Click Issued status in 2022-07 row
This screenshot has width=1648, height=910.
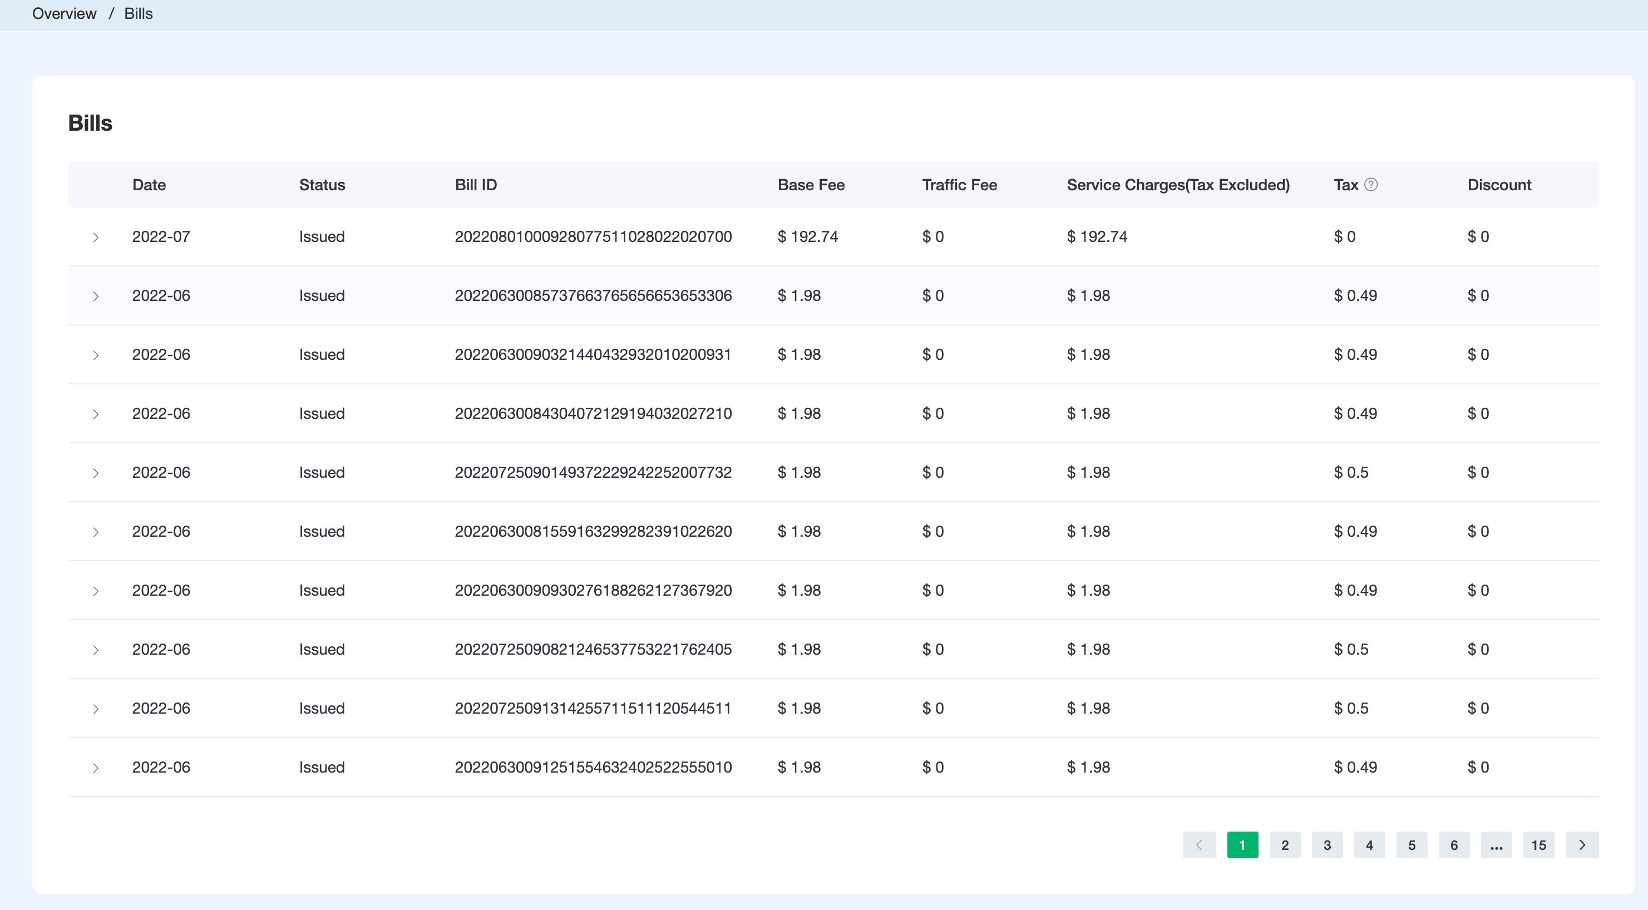click(x=322, y=236)
